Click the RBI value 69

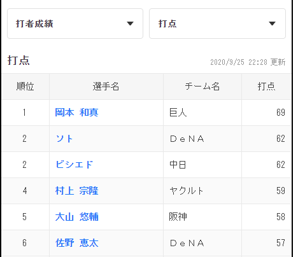point(281,113)
